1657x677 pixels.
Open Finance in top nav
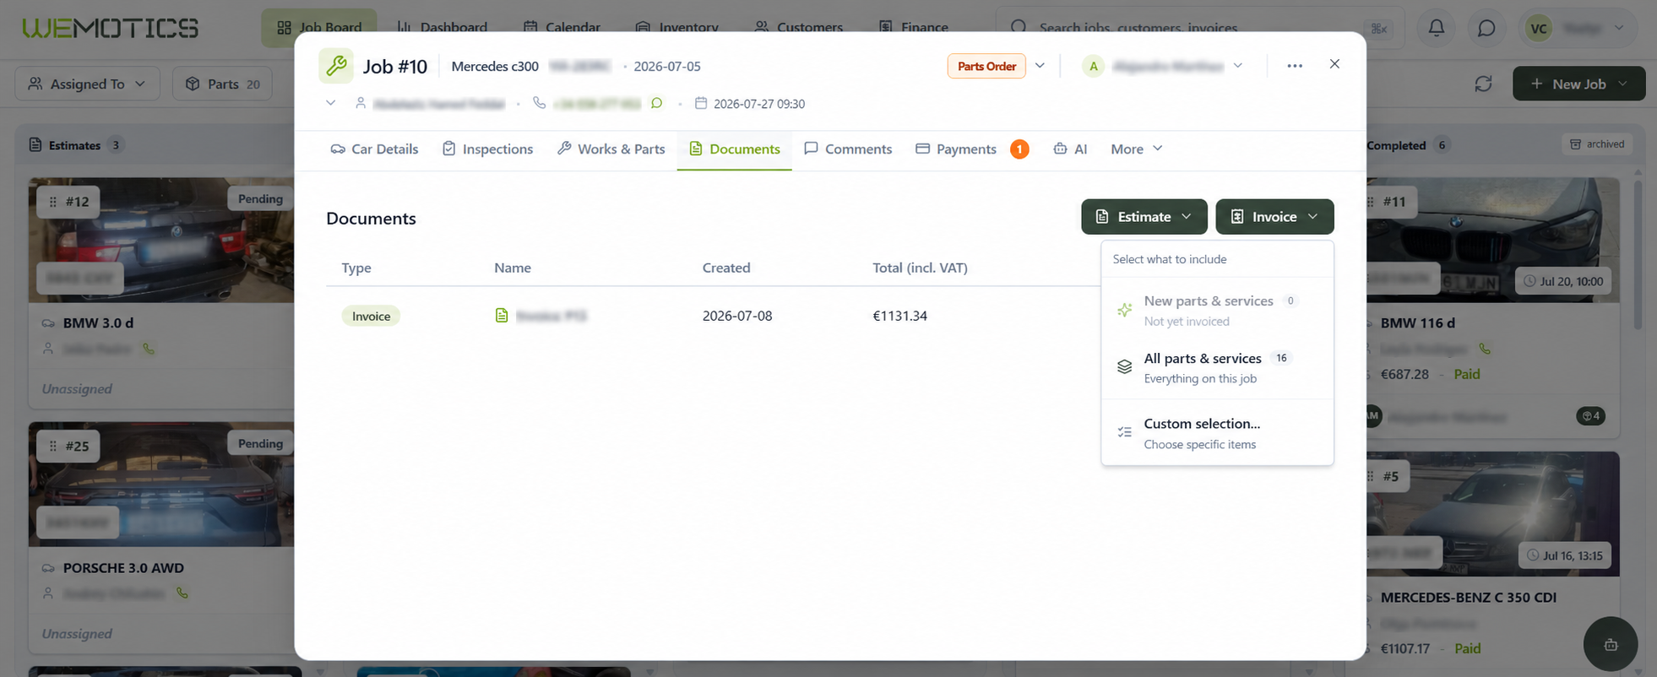[x=914, y=27]
